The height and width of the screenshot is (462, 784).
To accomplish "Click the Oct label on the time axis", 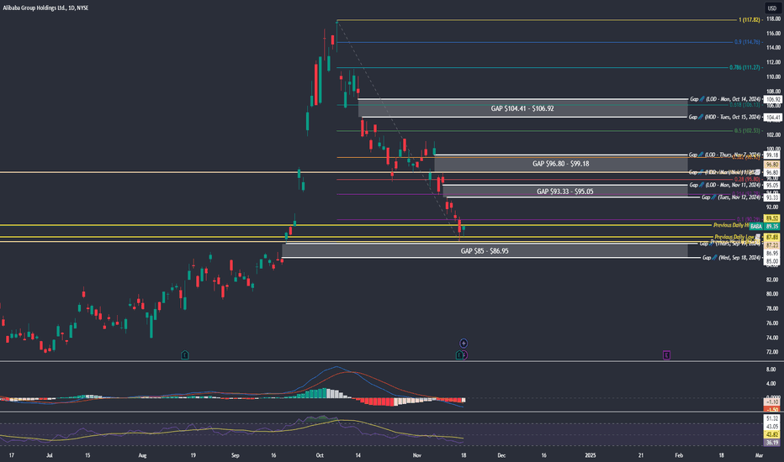I will (x=319, y=454).
